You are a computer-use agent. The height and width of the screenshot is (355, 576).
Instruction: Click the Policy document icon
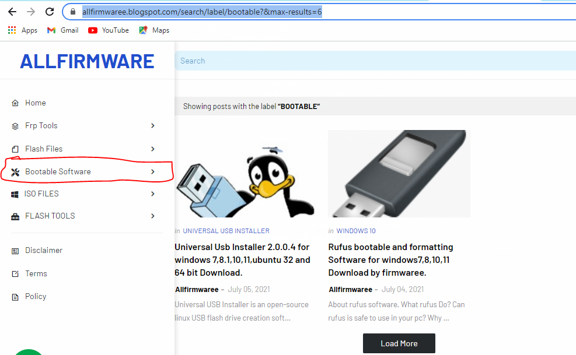(x=15, y=297)
